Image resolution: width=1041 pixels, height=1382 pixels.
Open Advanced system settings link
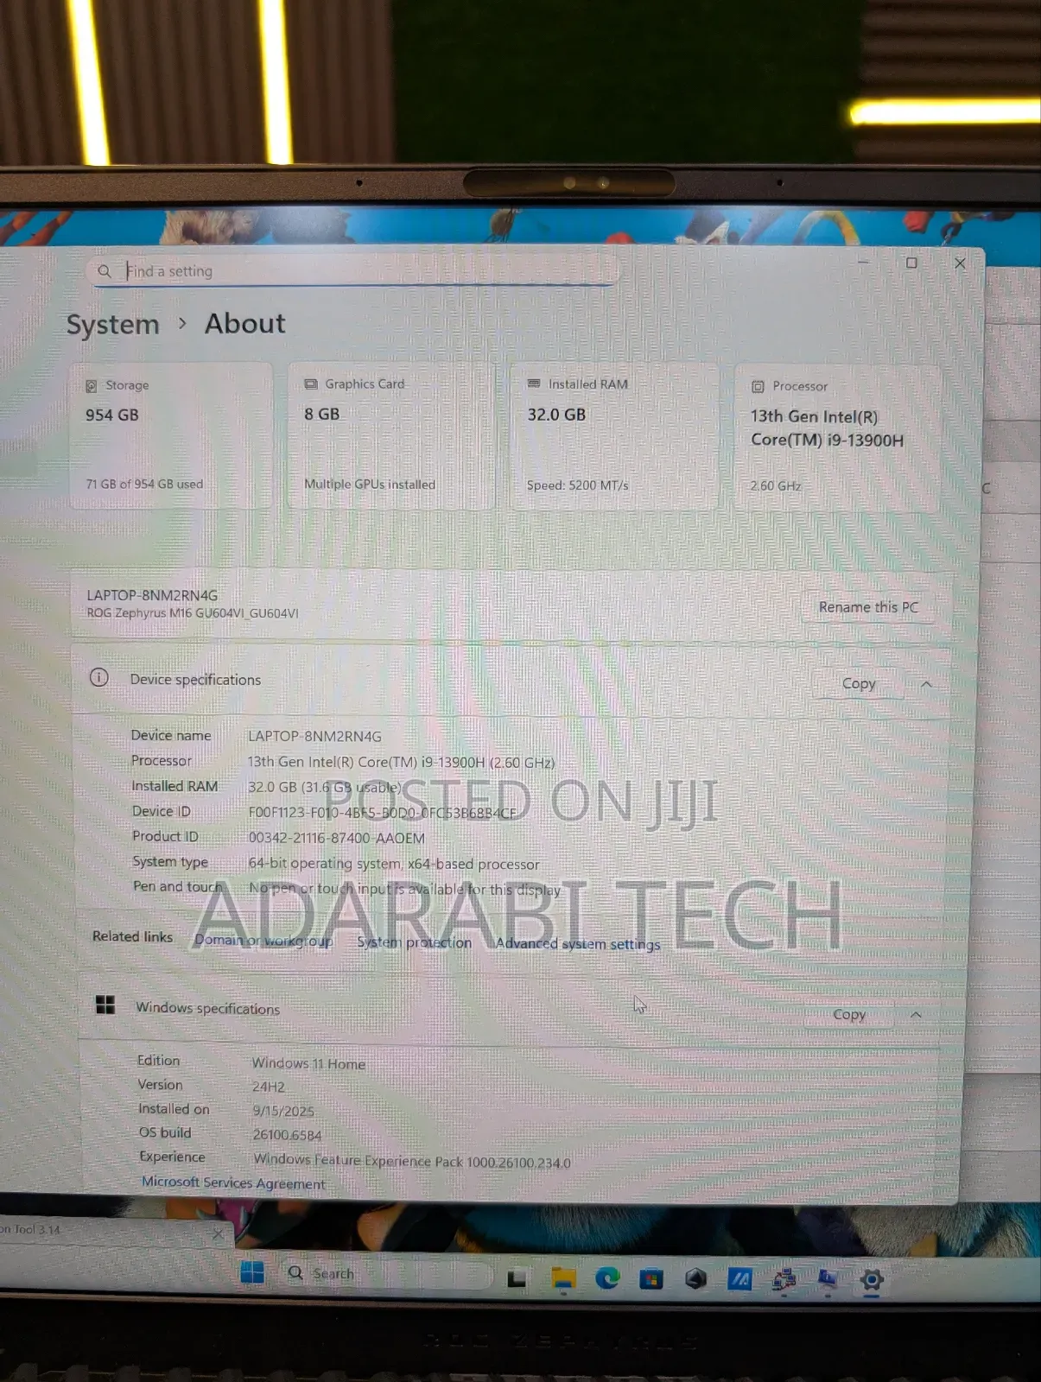578,944
